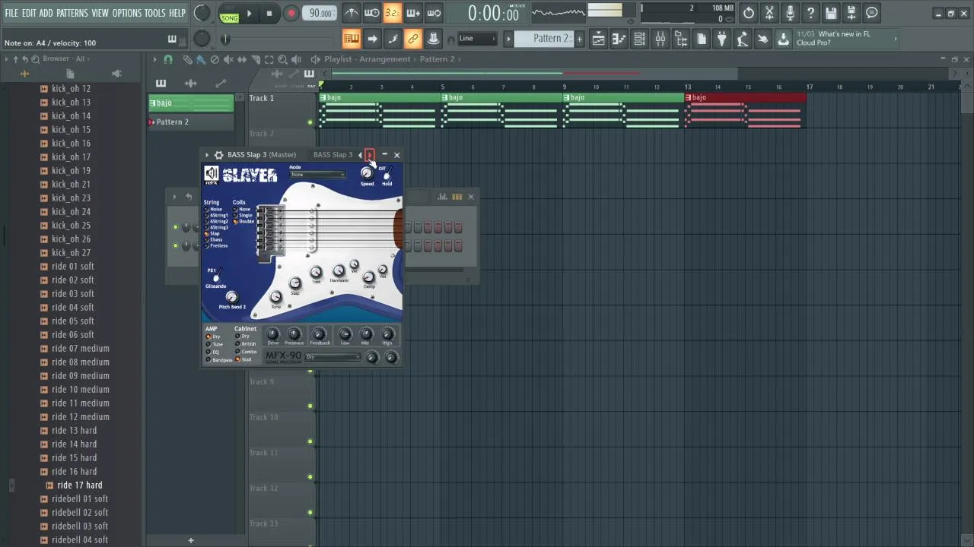Click the speech bubble icon in the toolbar
The height and width of the screenshot is (547, 974).
pos(872,13)
